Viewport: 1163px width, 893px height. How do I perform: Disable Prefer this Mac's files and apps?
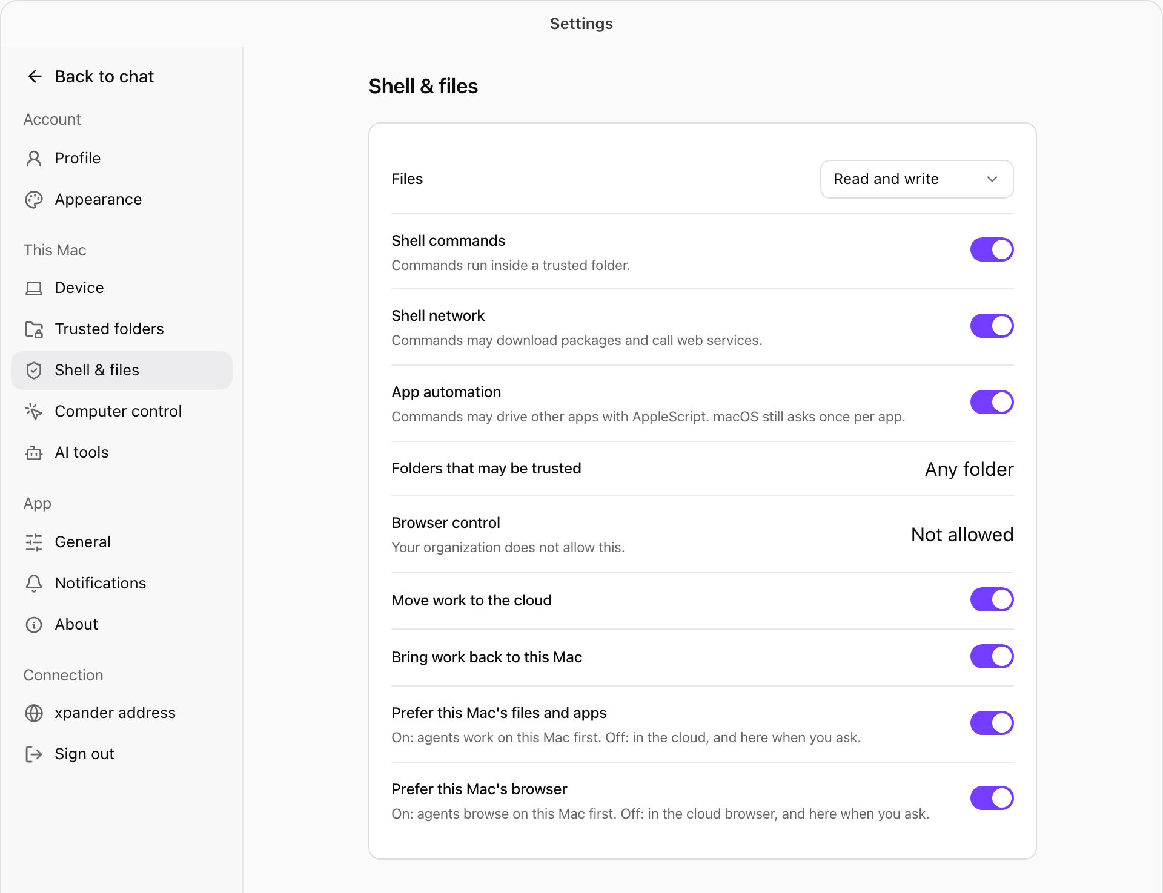pos(992,723)
